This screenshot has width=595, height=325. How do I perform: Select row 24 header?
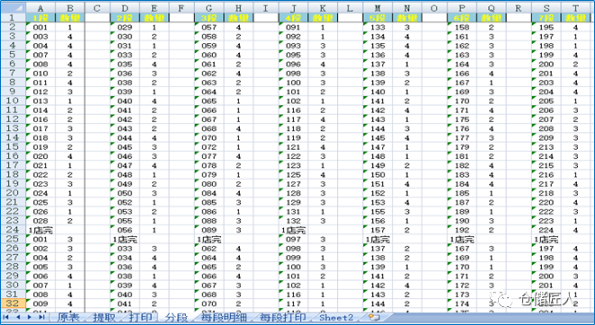[13, 230]
